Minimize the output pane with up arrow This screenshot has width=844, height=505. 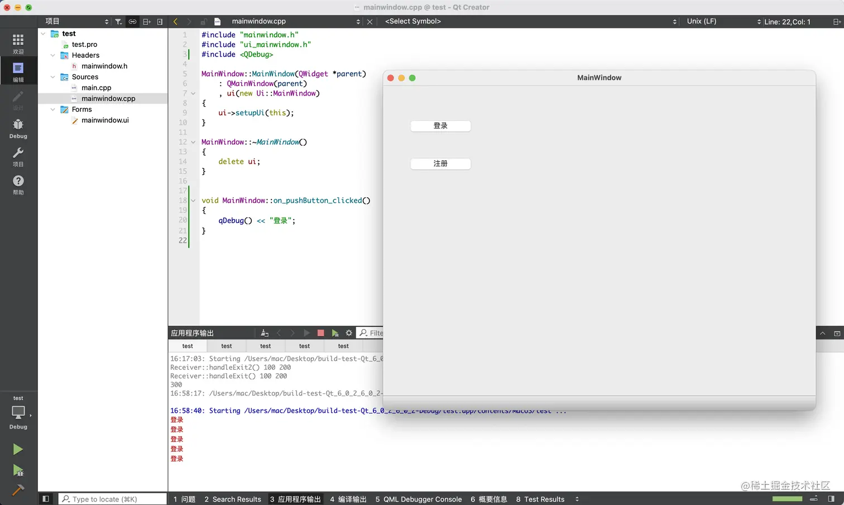click(822, 334)
